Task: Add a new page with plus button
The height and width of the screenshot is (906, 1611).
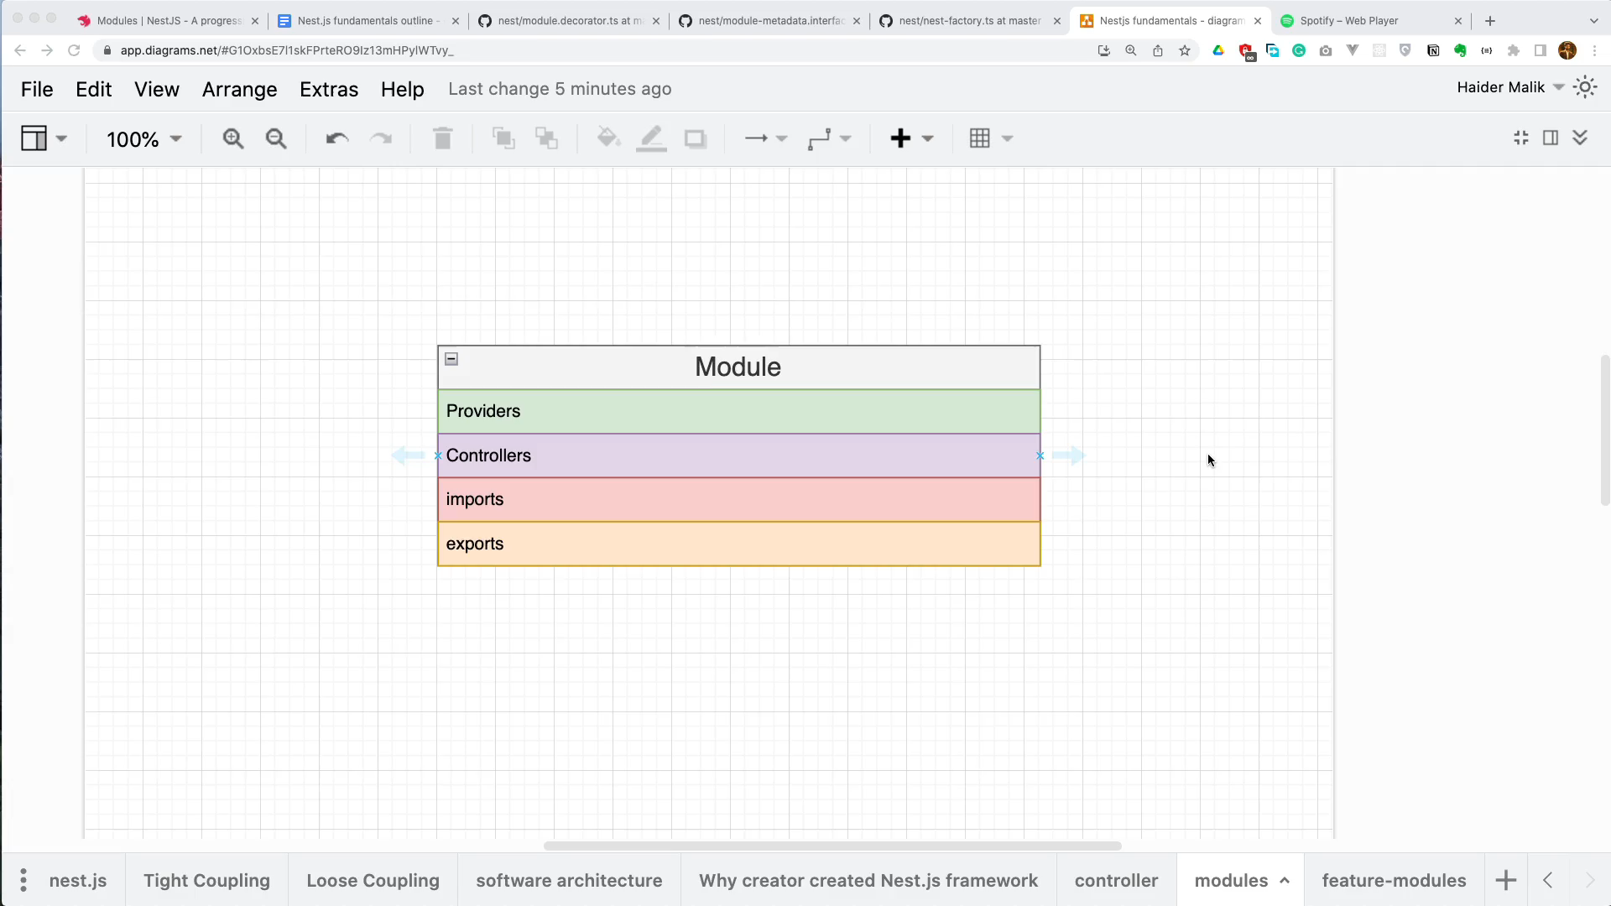Action: pyautogui.click(x=1505, y=881)
